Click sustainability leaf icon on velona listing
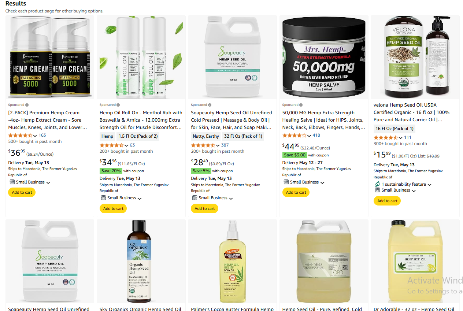 377,184
